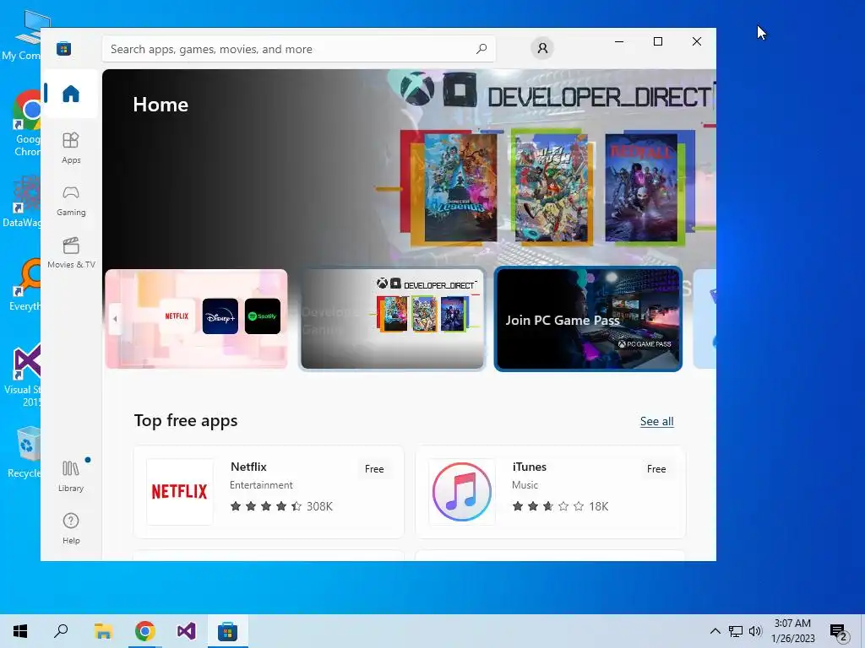Click the iTunes music note icon
Image resolution: width=865 pixels, height=648 pixels.
tap(462, 492)
